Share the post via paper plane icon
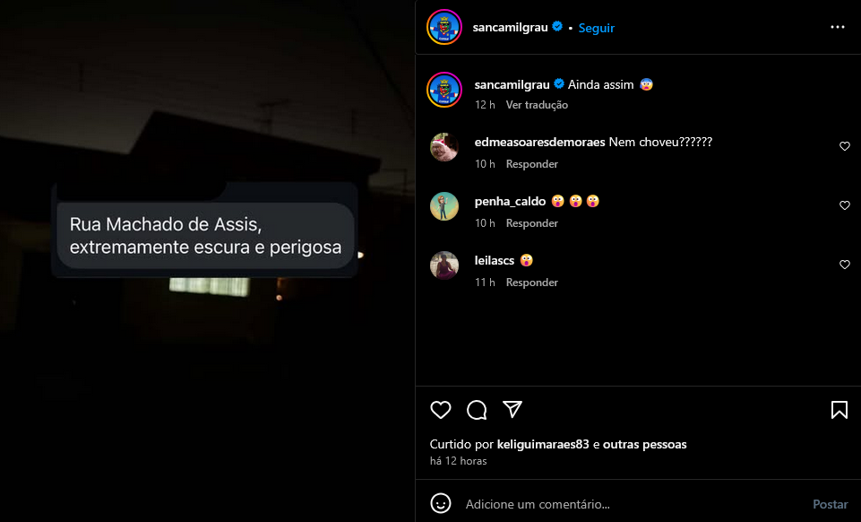 pos(512,409)
